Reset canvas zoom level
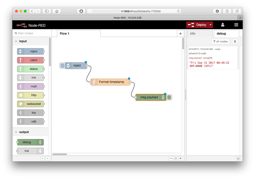 pos(176,158)
